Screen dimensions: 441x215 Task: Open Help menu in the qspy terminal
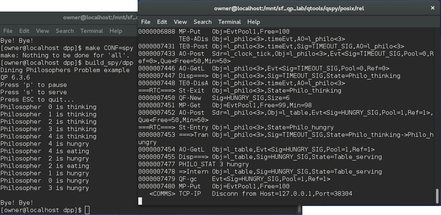click(254, 22)
